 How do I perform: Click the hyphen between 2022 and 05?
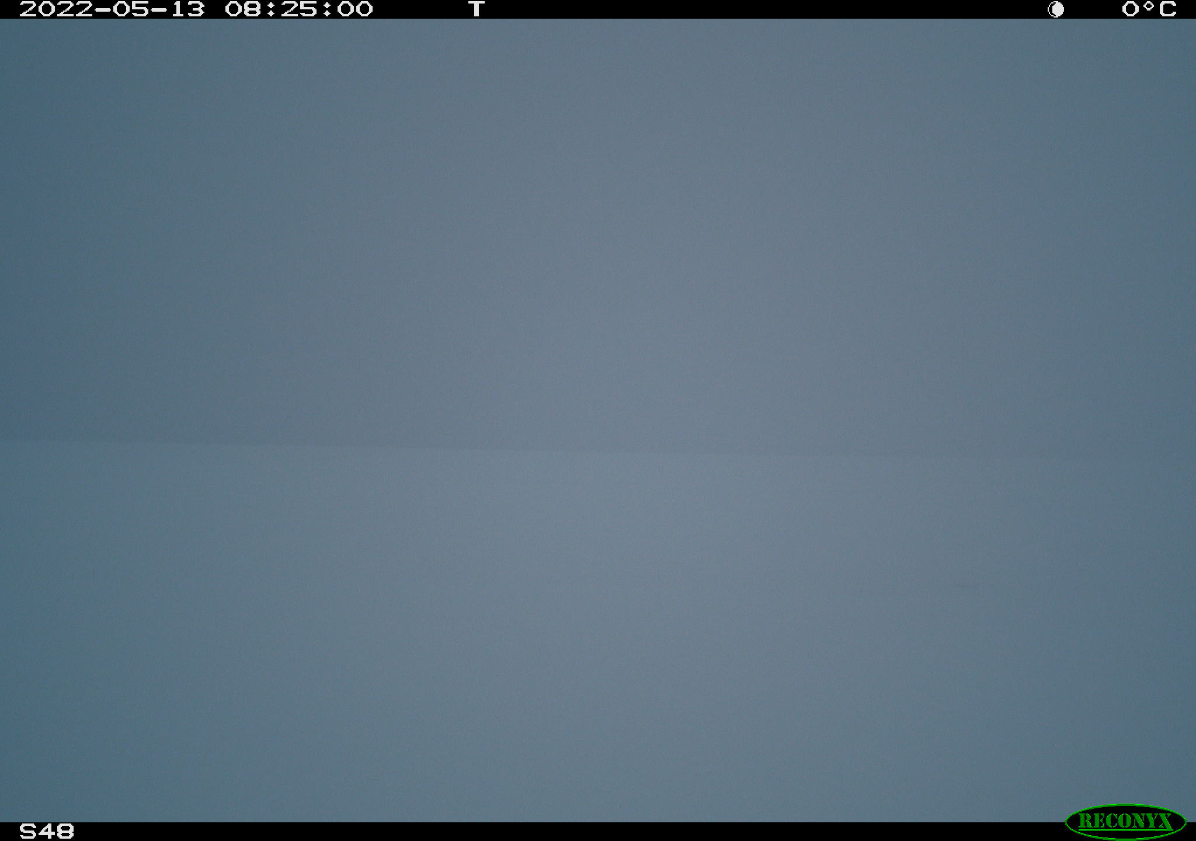coord(103,9)
